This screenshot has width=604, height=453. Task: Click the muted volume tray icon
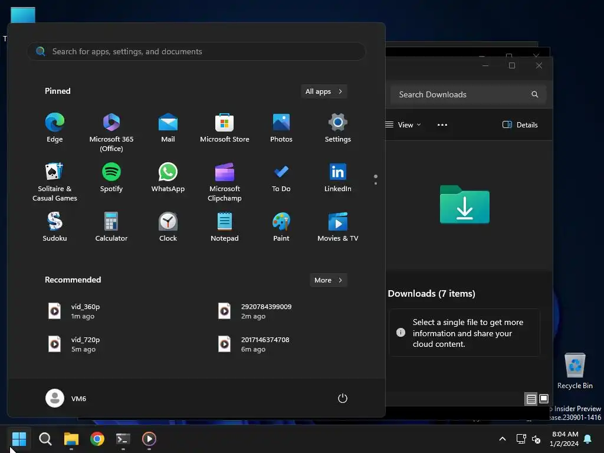536,439
